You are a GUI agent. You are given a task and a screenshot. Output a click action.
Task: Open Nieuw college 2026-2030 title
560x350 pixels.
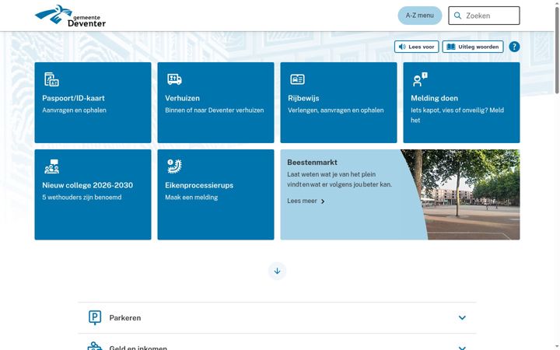(x=87, y=185)
